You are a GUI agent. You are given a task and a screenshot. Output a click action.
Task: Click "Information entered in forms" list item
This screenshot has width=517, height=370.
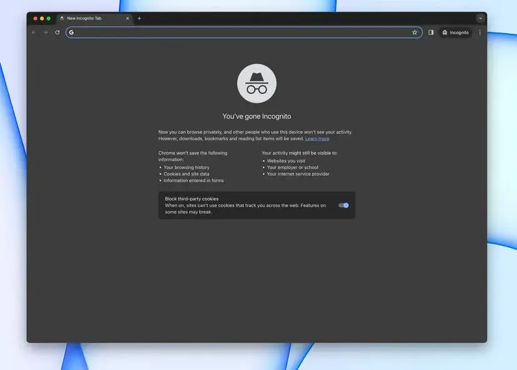pyautogui.click(x=194, y=180)
